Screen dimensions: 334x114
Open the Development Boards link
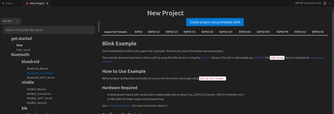pyautogui.click(x=119, y=106)
